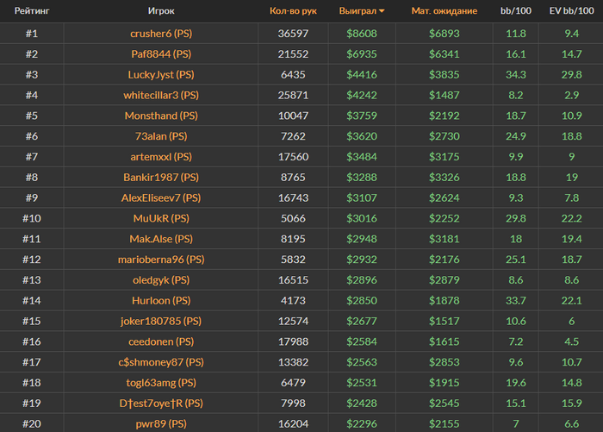The image size is (603, 432).
Task: Open joker180785 (PS) profile
Action: point(161,321)
